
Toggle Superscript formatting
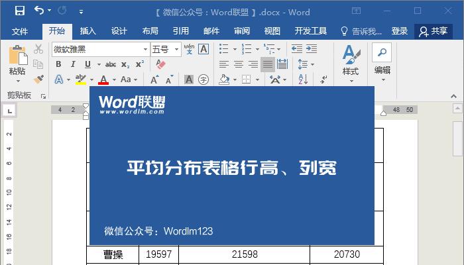tap(140, 64)
